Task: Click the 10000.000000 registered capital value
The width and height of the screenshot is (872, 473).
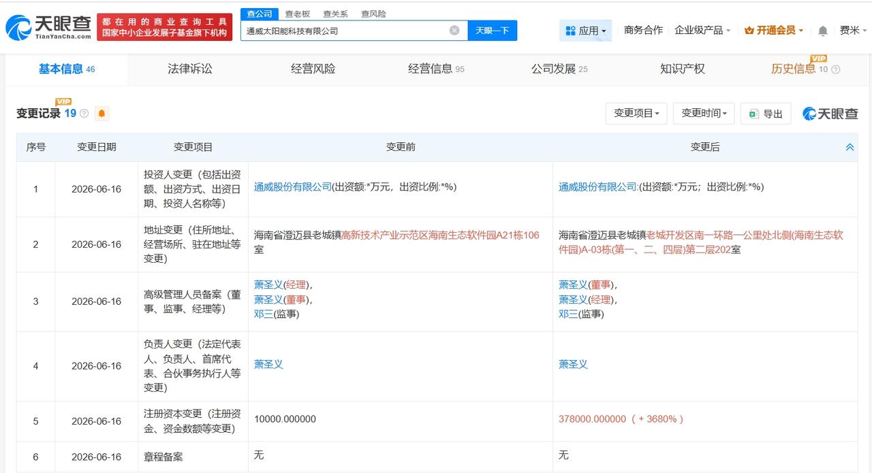Action: tap(285, 419)
